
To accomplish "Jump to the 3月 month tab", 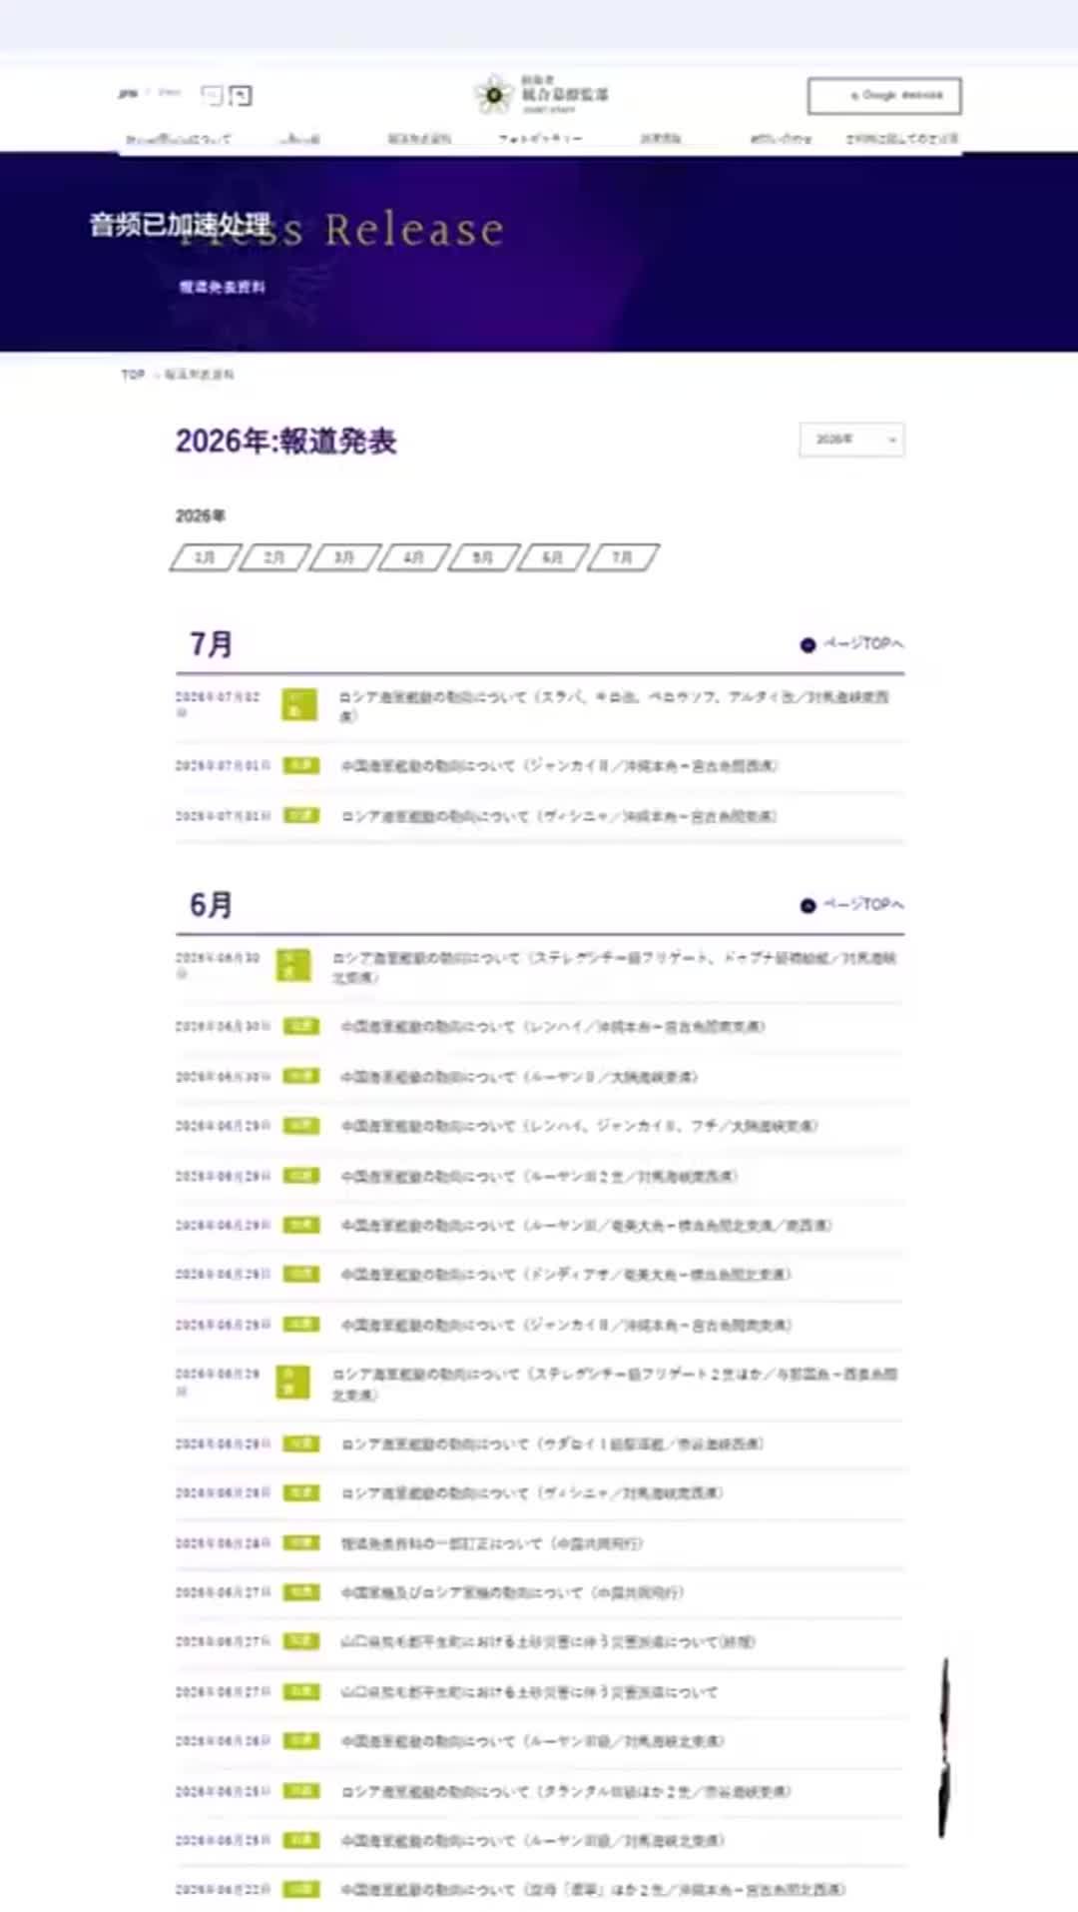I will pyautogui.click(x=344, y=557).
